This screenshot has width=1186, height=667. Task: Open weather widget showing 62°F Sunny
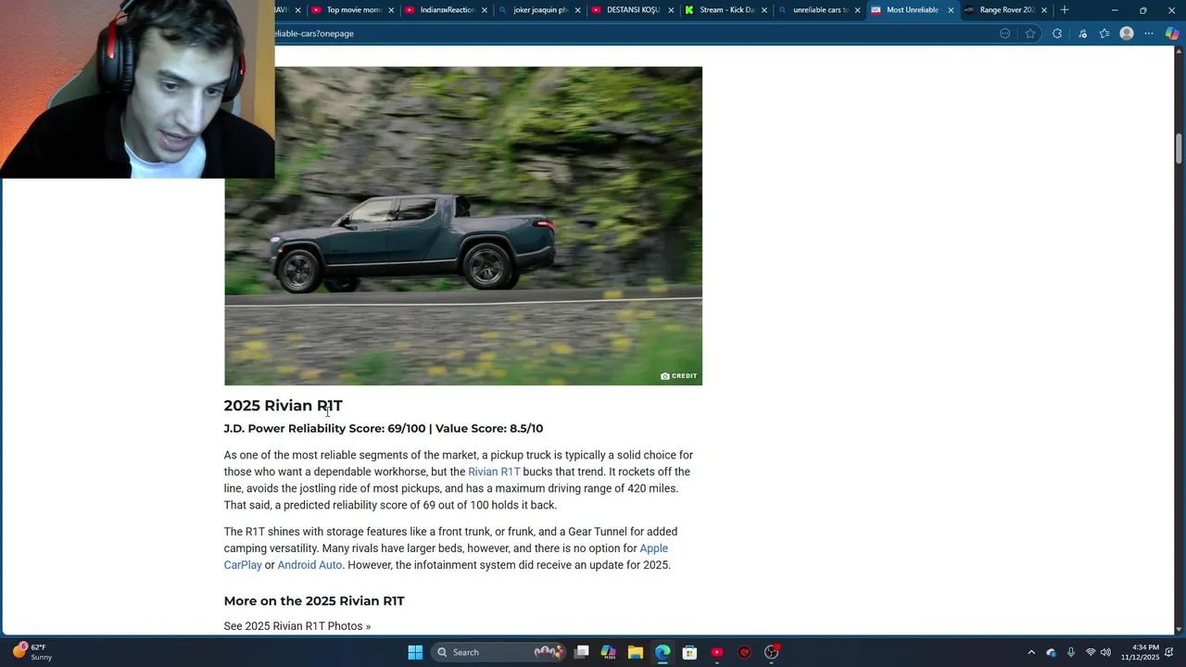[32, 652]
